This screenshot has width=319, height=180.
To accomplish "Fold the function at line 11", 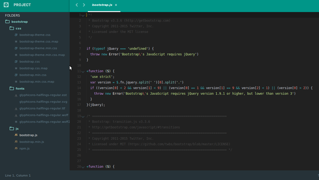I will [x=83, y=72].
